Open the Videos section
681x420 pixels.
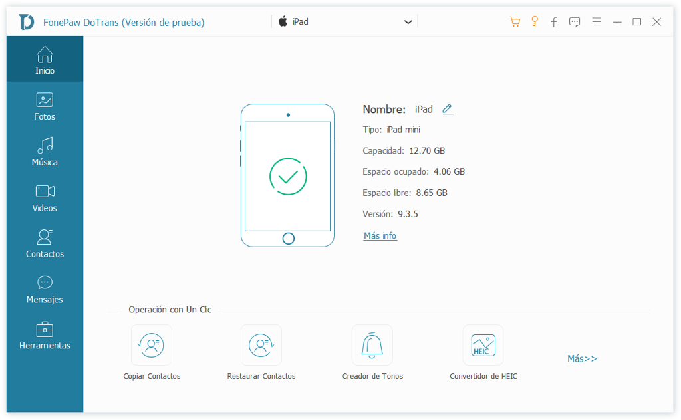[x=45, y=198]
